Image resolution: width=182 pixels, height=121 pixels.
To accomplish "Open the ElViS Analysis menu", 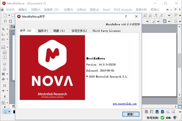I will [123, 10].
